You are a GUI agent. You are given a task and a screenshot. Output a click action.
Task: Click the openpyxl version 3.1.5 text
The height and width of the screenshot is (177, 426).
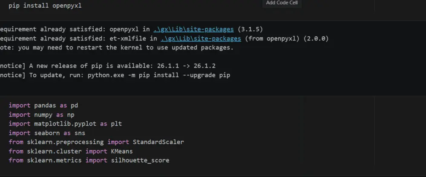click(x=250, y=29)
